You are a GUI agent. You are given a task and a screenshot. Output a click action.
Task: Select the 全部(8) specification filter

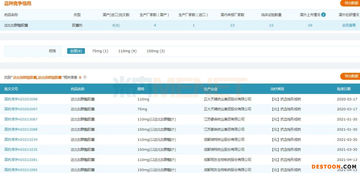(x=76, y=51)
